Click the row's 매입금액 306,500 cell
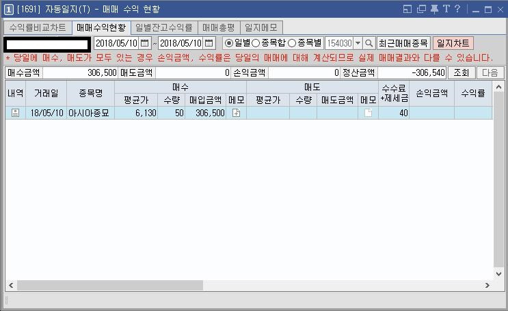The image size is (508, 311). coord(205,113)
